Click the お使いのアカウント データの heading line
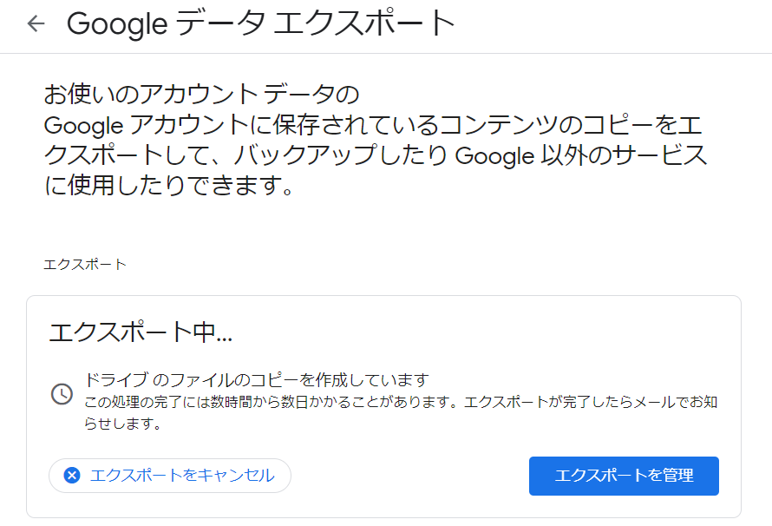This screenshot has height=526, width=772. (x=201, y=95)
